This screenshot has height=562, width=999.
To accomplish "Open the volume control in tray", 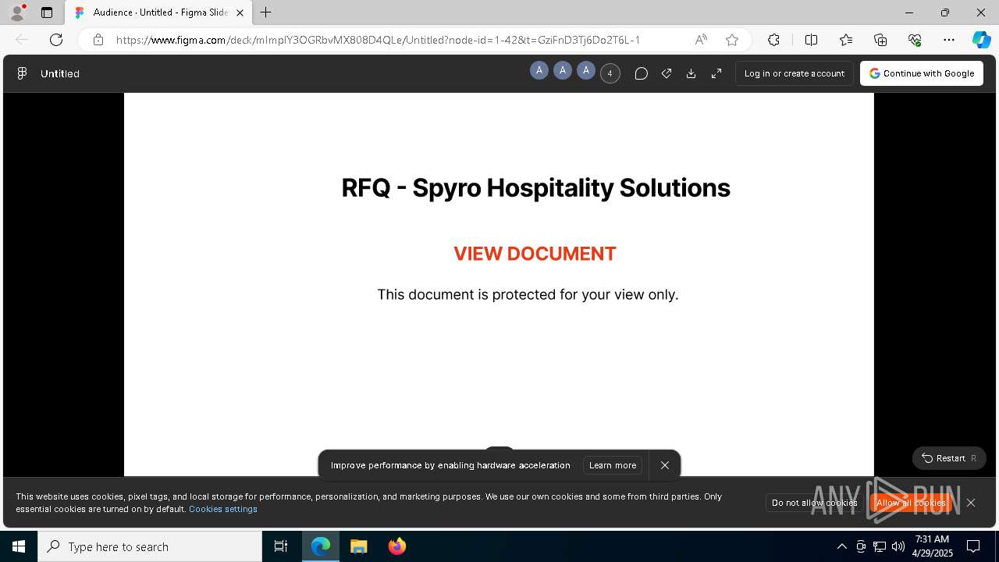I will click(898, 546).
